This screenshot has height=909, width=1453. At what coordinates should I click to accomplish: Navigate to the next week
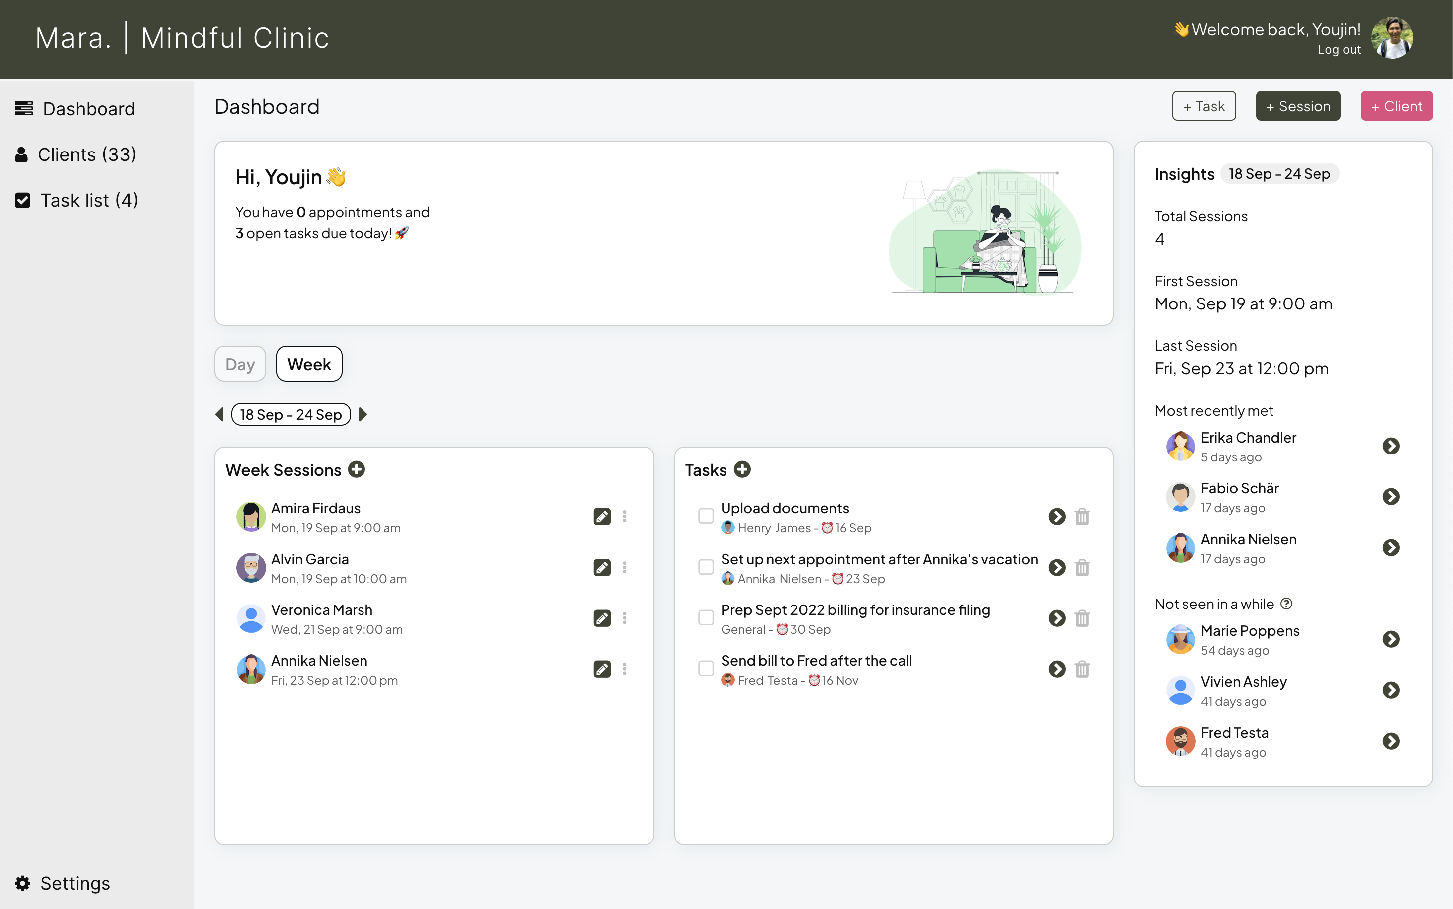tap(363, 414)
